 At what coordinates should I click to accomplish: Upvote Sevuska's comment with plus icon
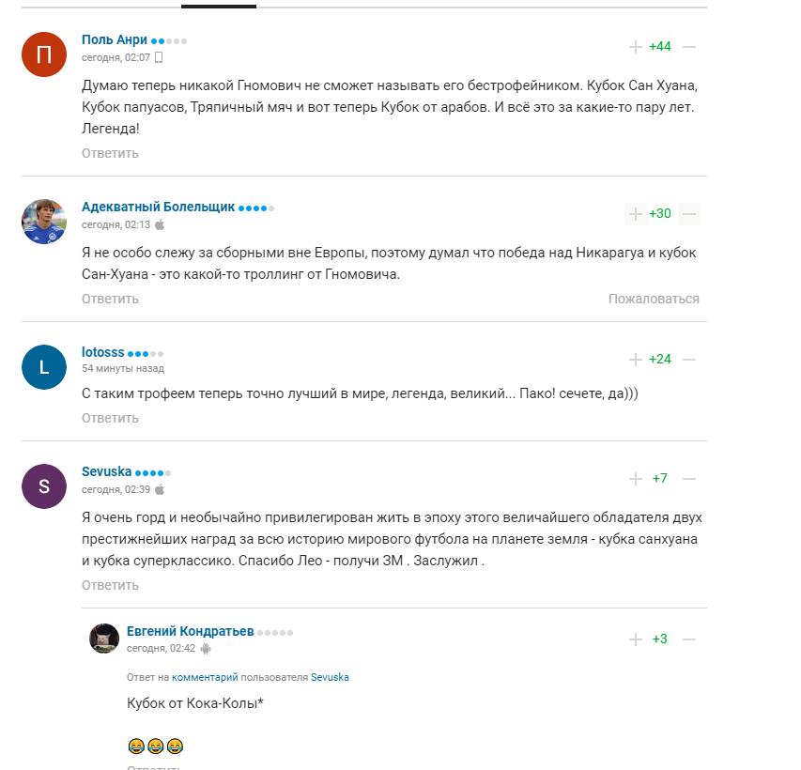[636, 479]
